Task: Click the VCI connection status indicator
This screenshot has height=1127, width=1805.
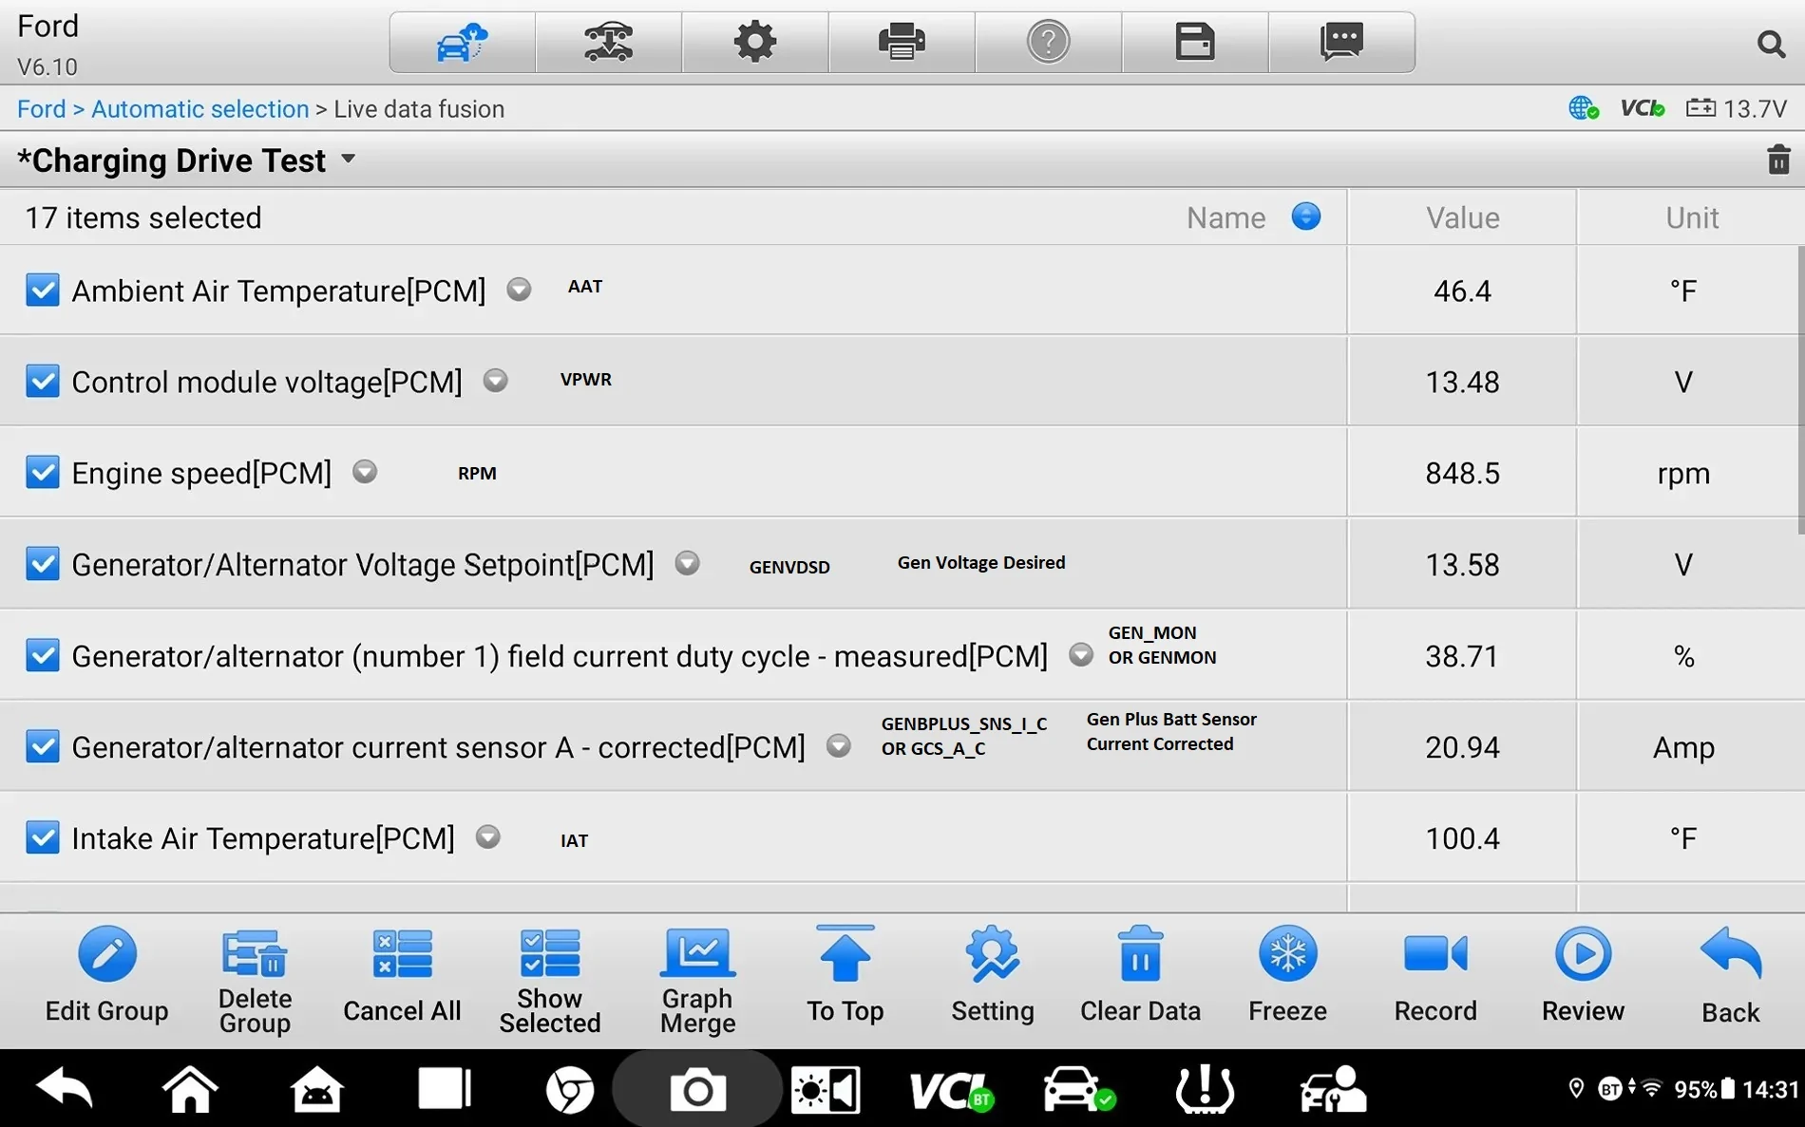Action: [x=1643, y=108]
